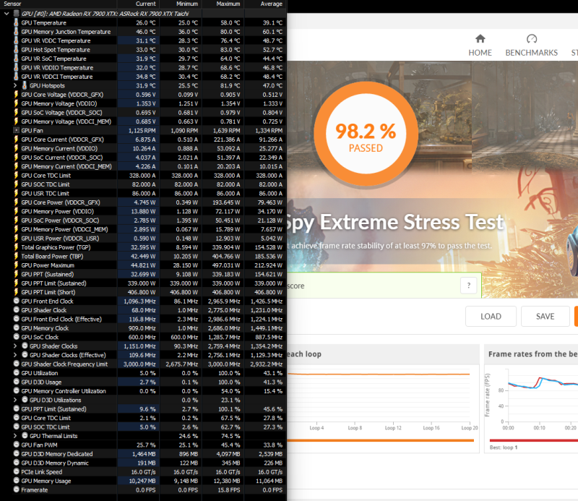
Task: Open the question mark help for score
Action: click(468, 285)
